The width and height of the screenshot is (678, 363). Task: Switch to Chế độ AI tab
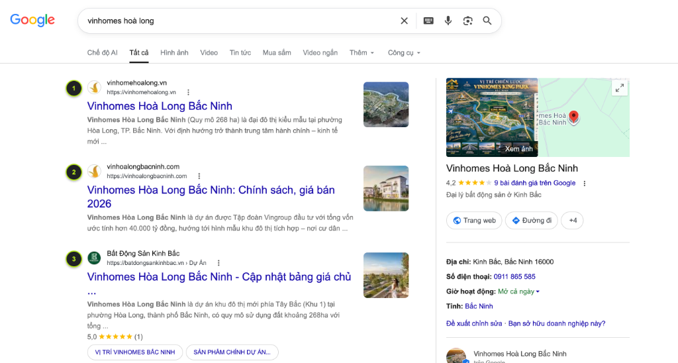(x=102, y=53)
